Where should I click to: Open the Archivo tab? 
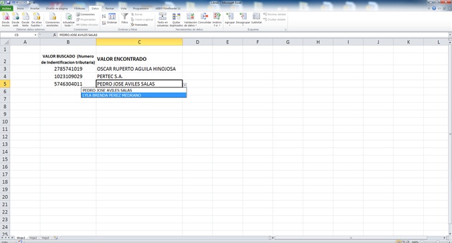point(6,9)
